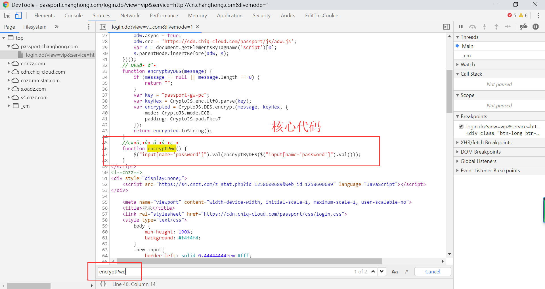Switch to the Memory tab
Image resolution: width=545 pixels, height=289 pixels.
[x=197, y=16]
